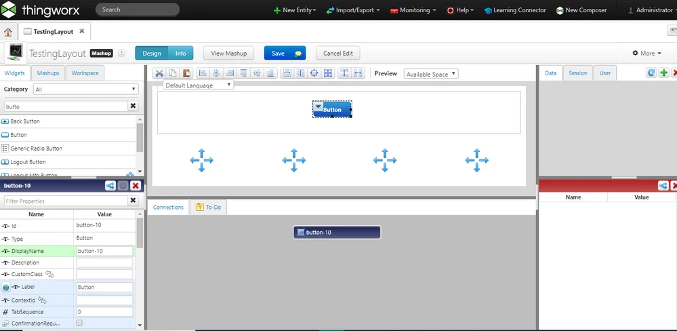Align selected widgets to bottom edges
The image size is (677, 331).
point(270,73)
